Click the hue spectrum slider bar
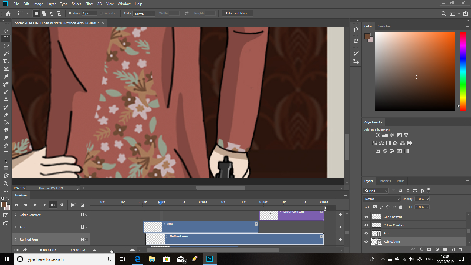Screen dimensions: 471x265 (463, 72)
